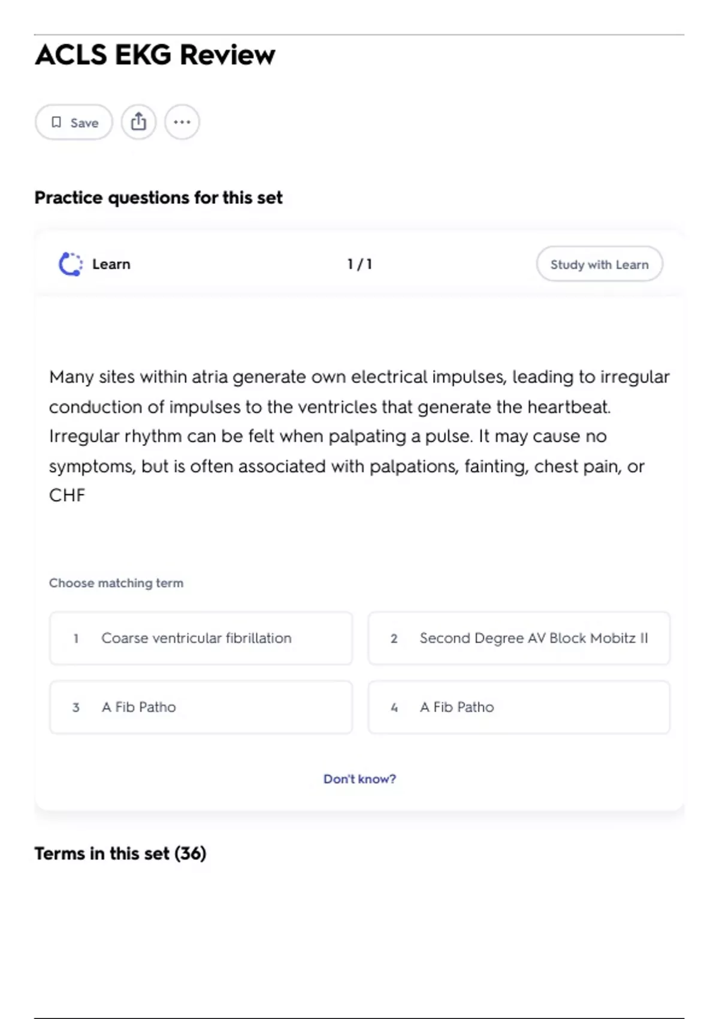Click the Don't know? link

point(359,779)
